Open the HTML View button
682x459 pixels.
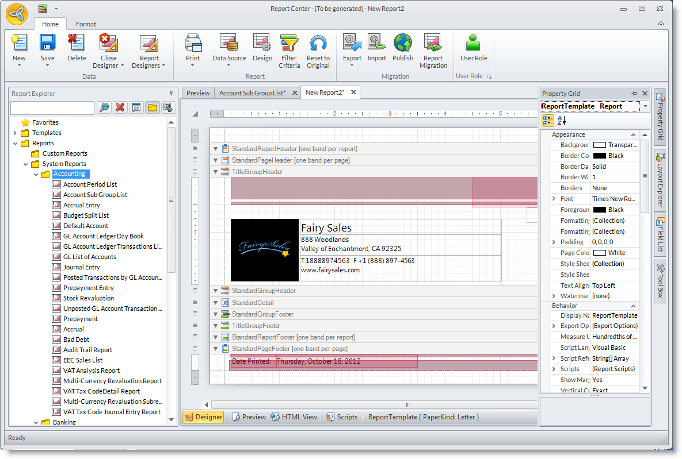(294, 417)
